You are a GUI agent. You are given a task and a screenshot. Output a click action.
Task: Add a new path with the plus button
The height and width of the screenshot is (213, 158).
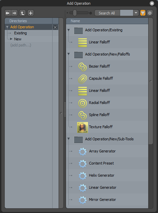pyautogui.click(x=31, y=13)
